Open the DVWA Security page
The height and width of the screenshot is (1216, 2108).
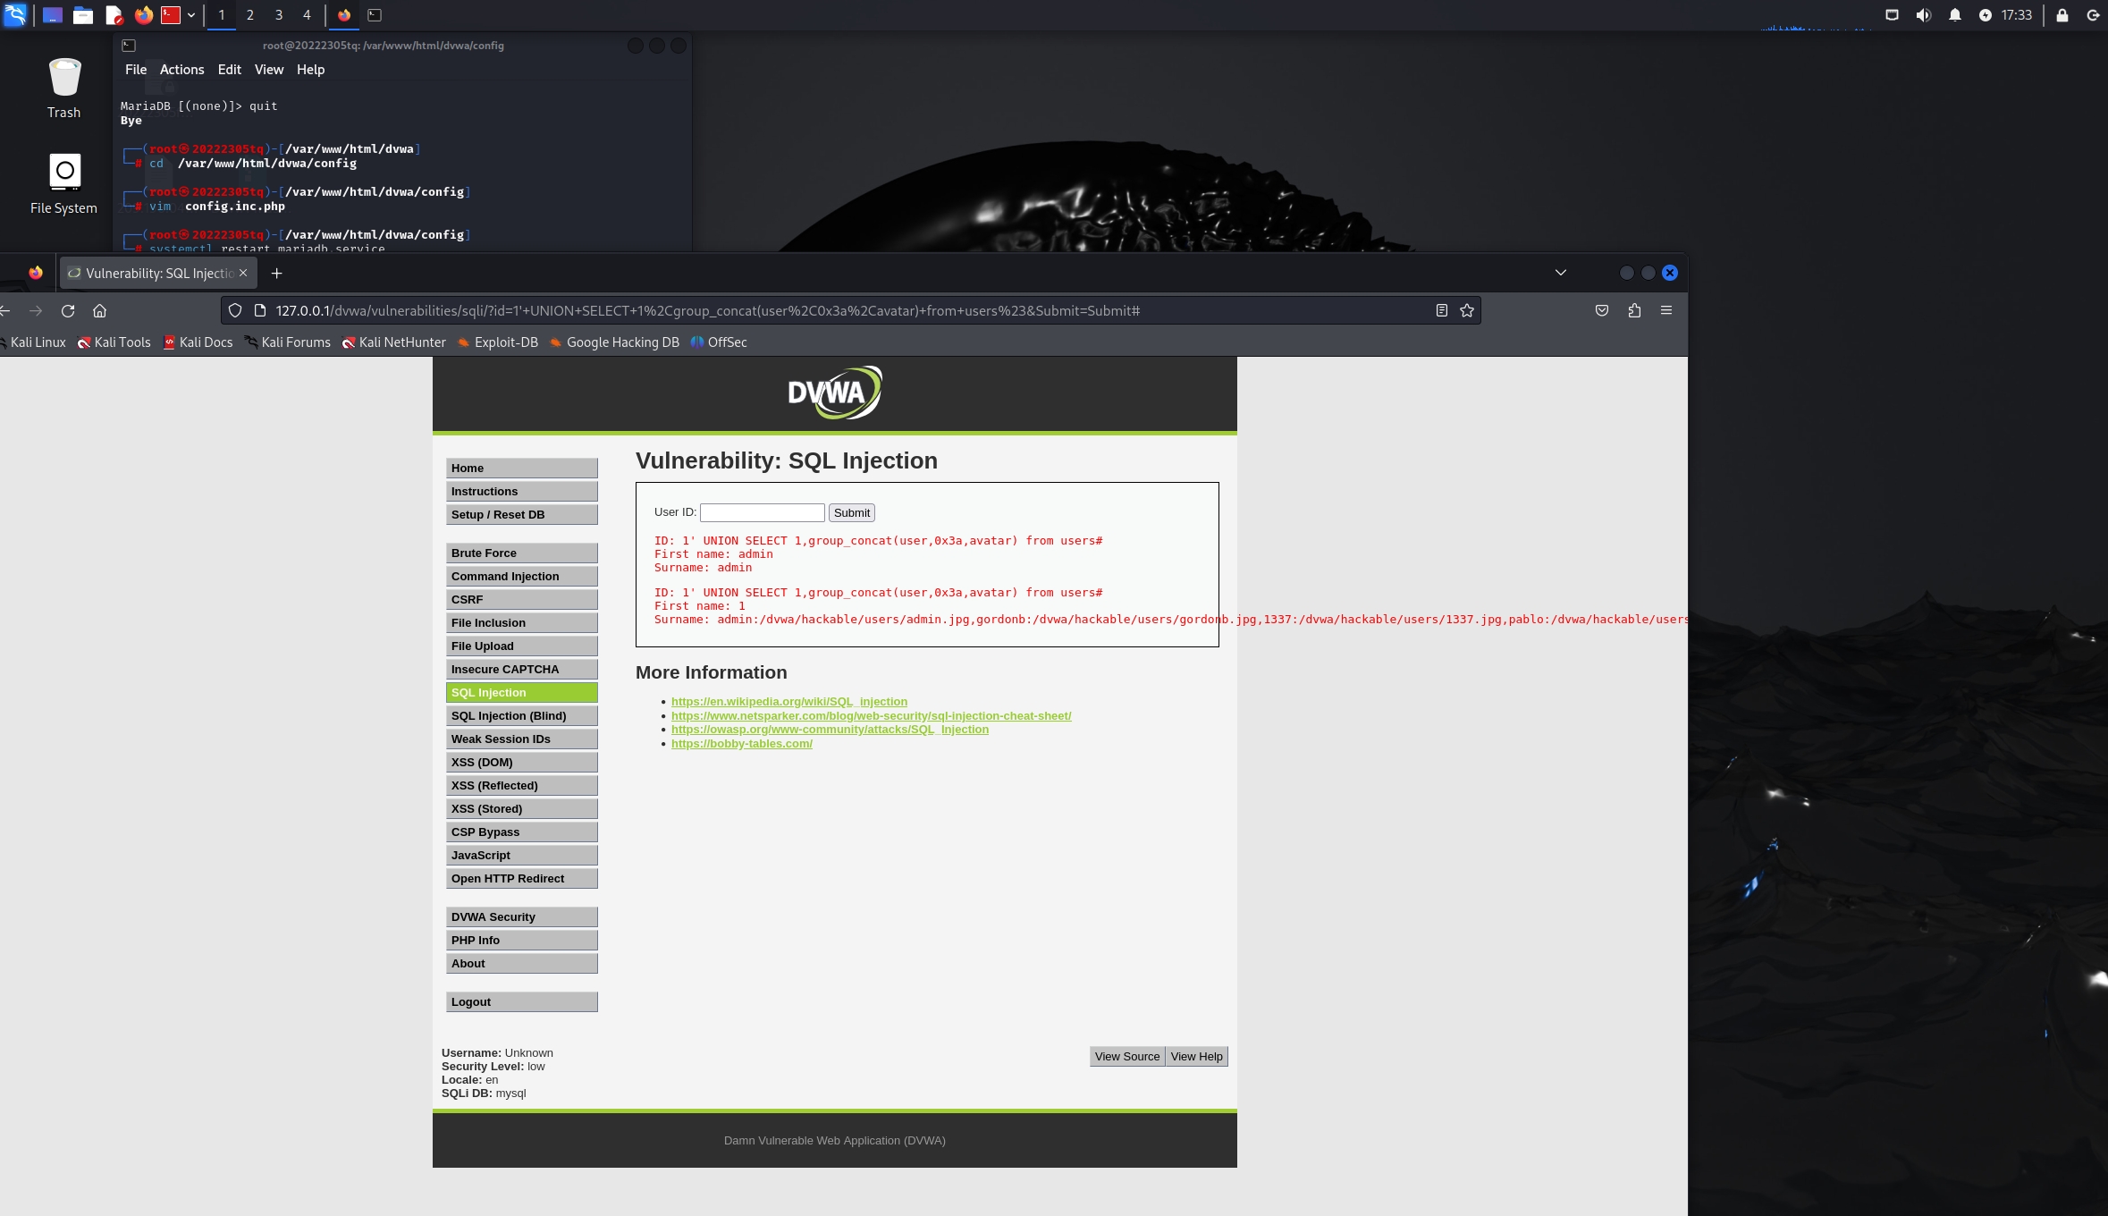pos(522,917)
